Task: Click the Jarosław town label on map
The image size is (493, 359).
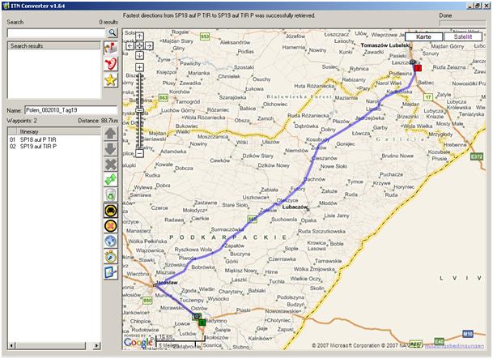Action: pyautogui.click(x=167, y=283)
